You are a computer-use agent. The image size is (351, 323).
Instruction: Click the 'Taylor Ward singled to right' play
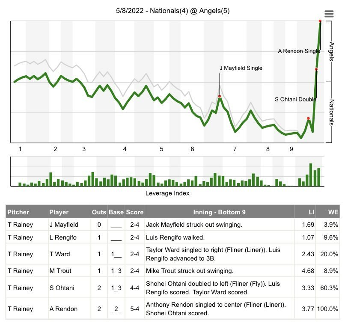213,254
